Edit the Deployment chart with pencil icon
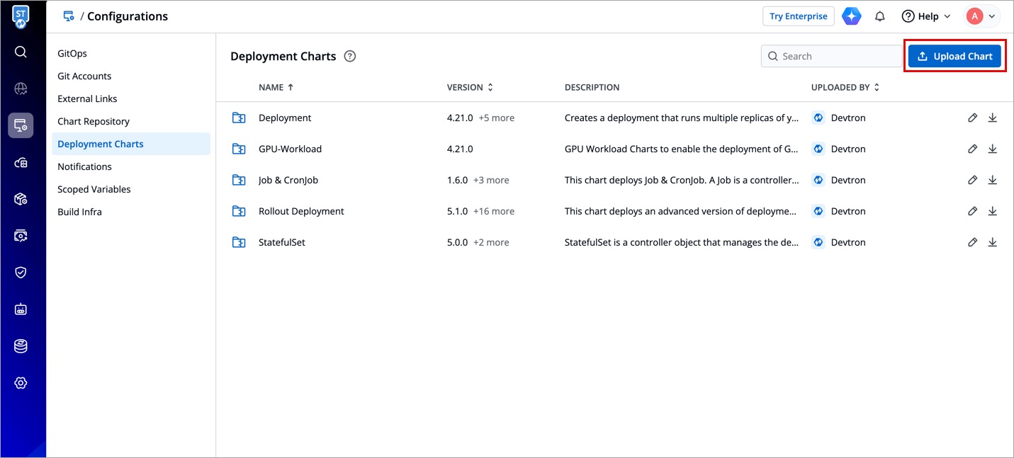The width and height of the screenshot is (1014, 458). pyautogui.click(x=972, y=118)
